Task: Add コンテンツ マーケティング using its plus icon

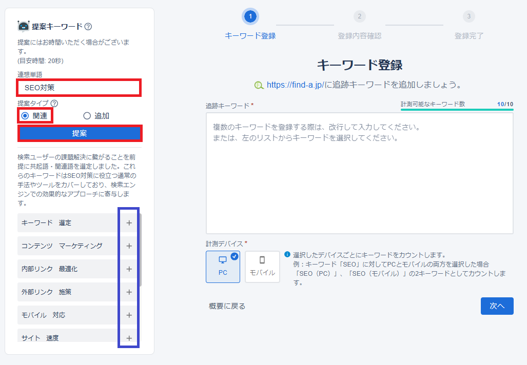Action: [x=129, y=246]
